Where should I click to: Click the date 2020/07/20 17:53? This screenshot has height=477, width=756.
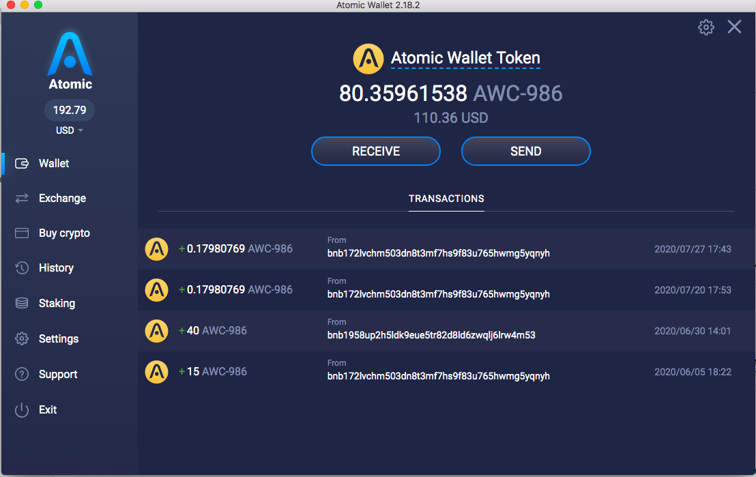[693, 290]
